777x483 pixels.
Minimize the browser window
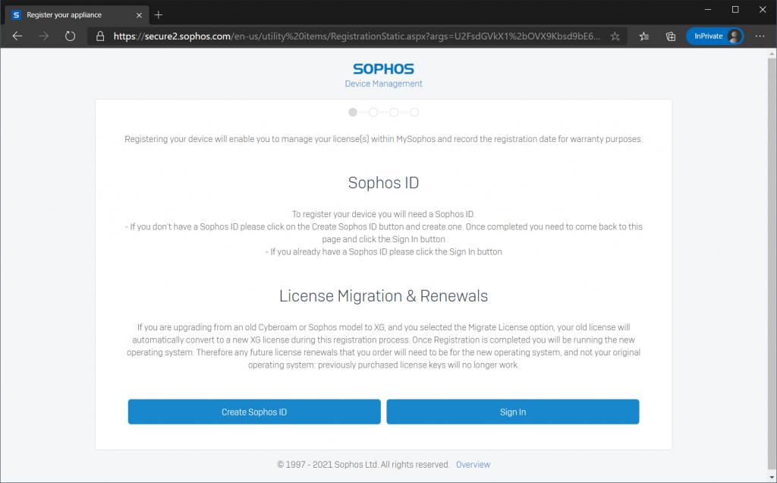coord(708,9)
